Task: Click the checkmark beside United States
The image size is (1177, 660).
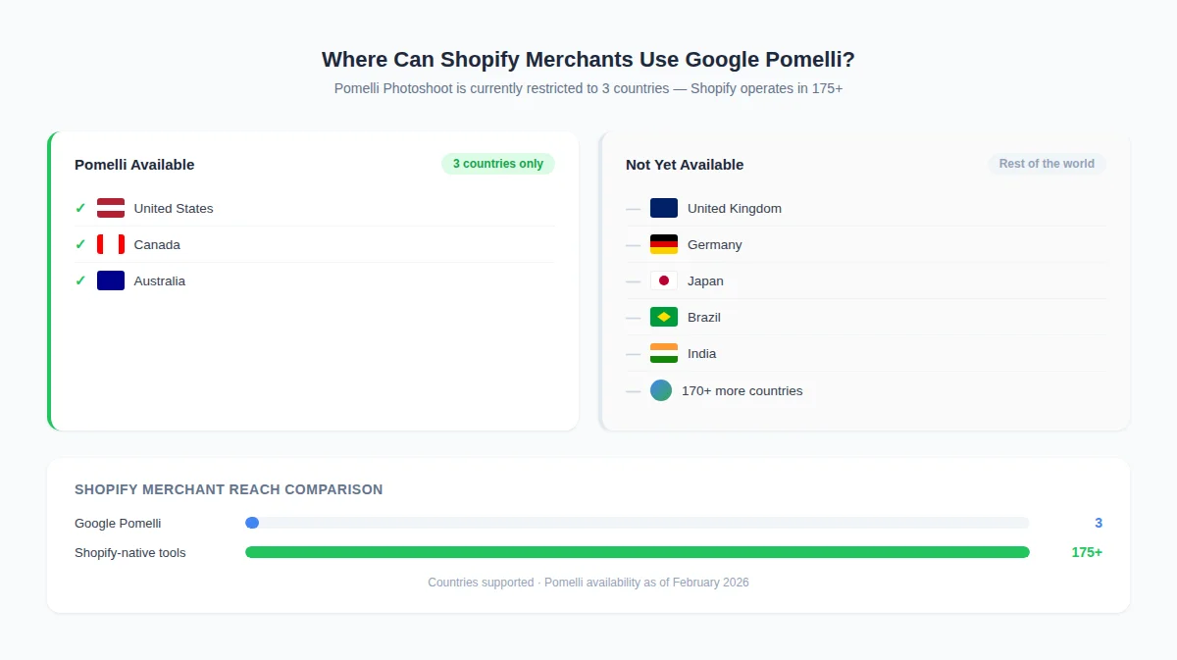Action: click(x=80, y=208)
